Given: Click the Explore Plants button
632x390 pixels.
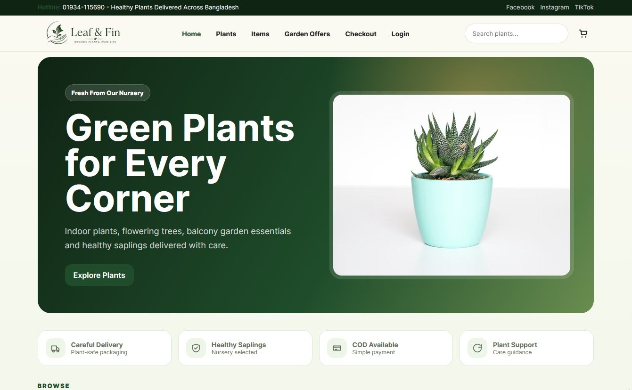Looking at the screenshot, I should pos(99,275).
